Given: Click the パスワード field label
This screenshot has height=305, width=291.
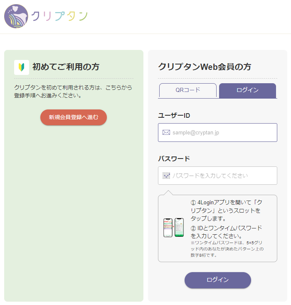Looking at the screenshot, I should (x=174, y=159).
